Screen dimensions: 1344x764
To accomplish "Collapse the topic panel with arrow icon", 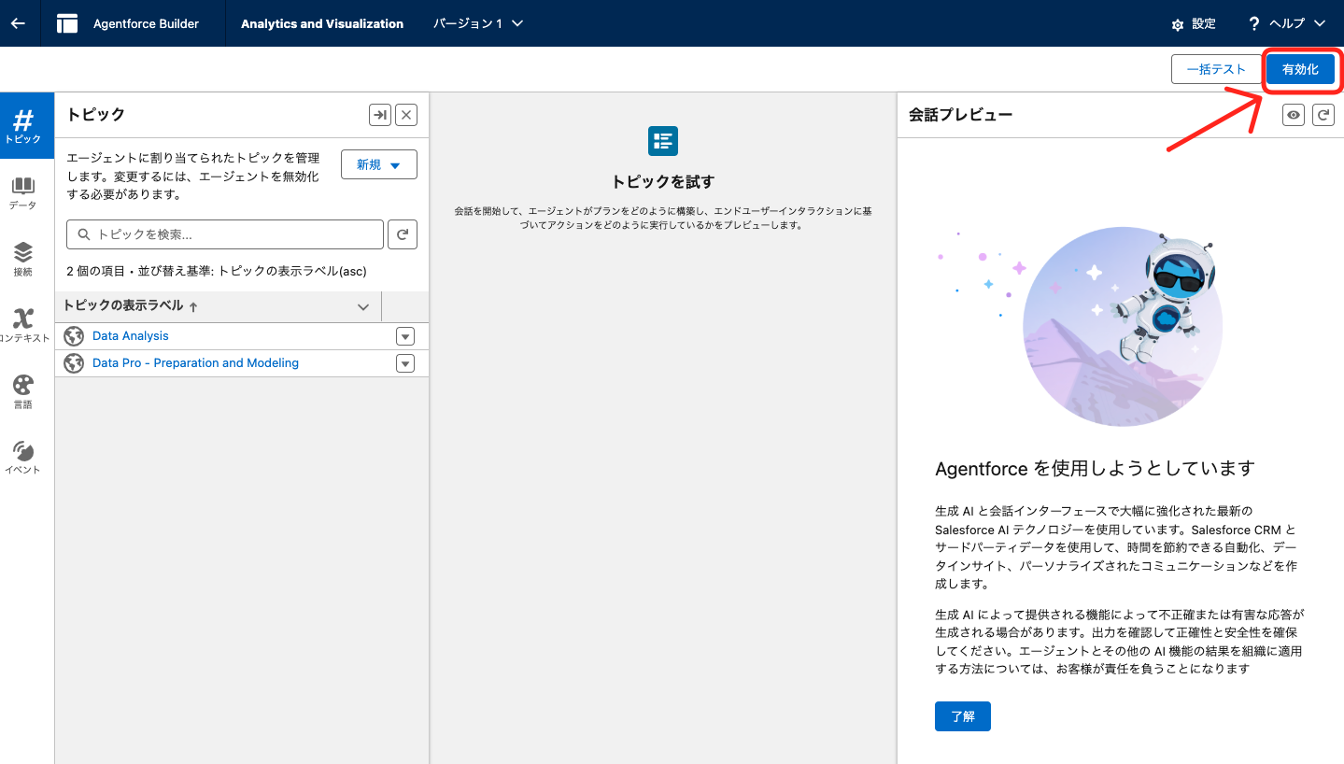I will (379, 115).
